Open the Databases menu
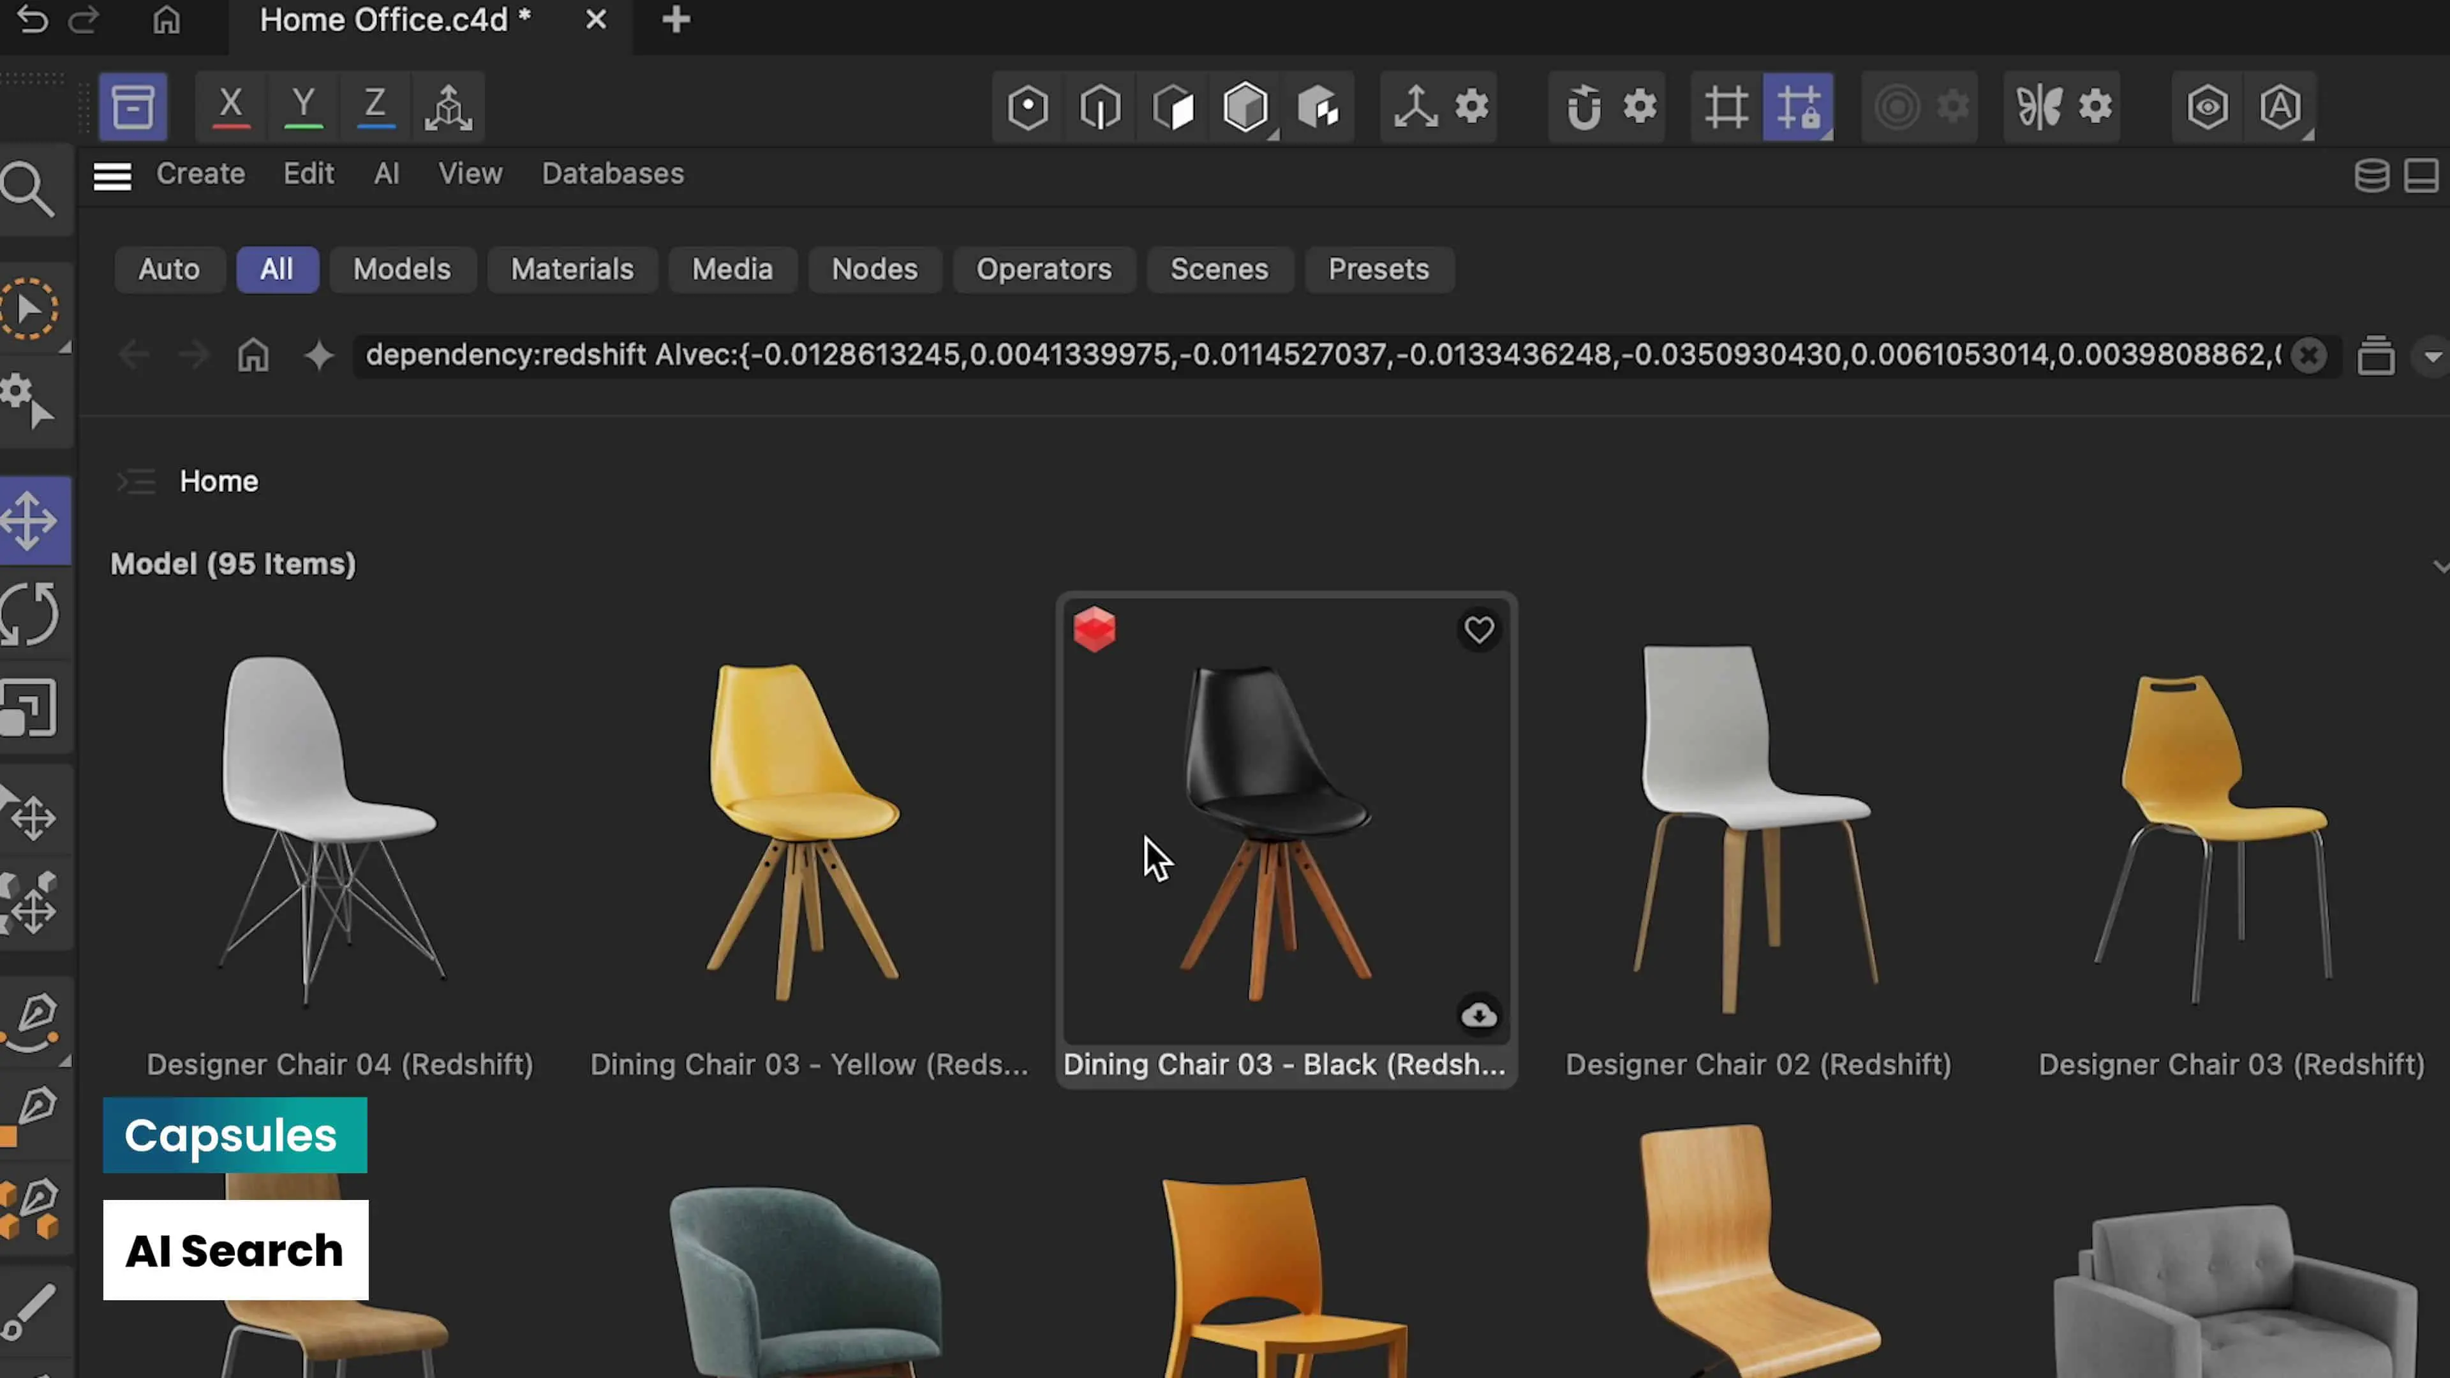 (612, 174)
